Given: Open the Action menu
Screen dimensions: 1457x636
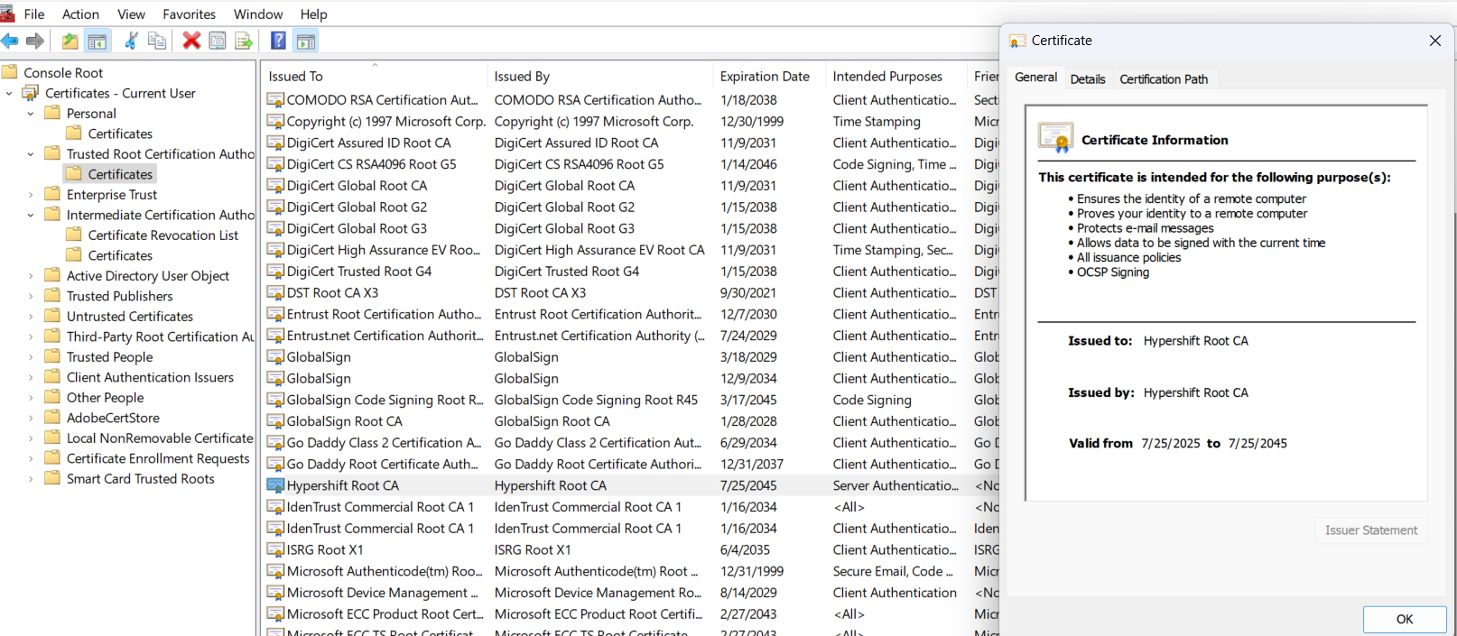Looking at the screenshot, I should [80, 14].
